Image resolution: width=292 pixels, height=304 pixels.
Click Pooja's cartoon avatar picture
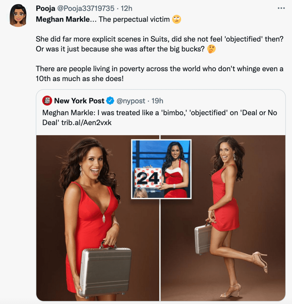18,16
